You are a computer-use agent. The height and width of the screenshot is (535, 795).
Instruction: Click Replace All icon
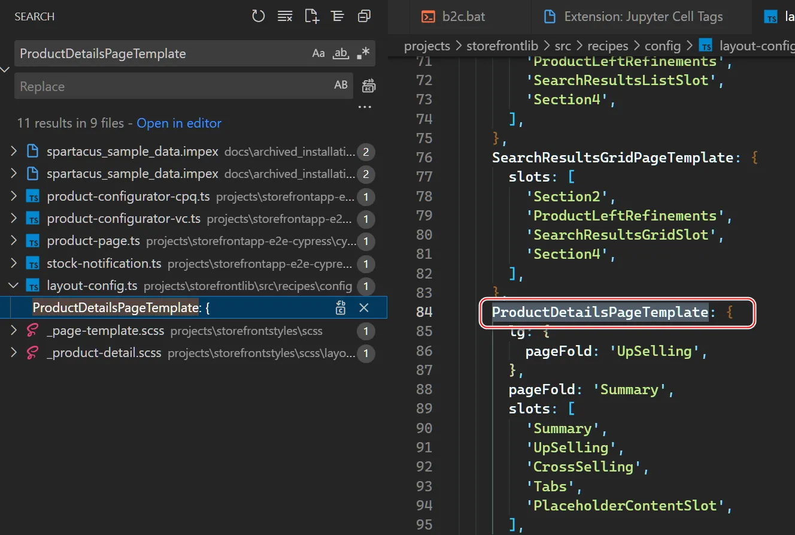(369, 86)
